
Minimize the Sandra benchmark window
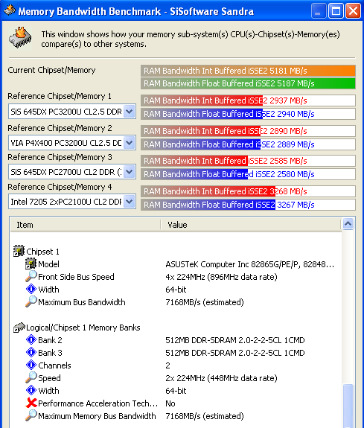319,11
